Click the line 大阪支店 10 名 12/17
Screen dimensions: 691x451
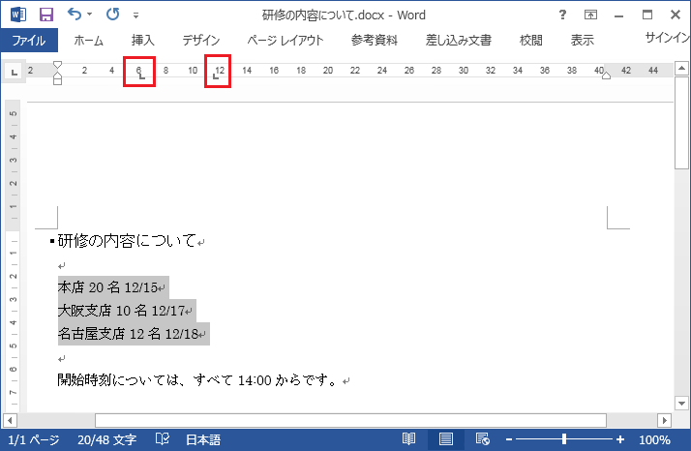[x=122, y=311]
